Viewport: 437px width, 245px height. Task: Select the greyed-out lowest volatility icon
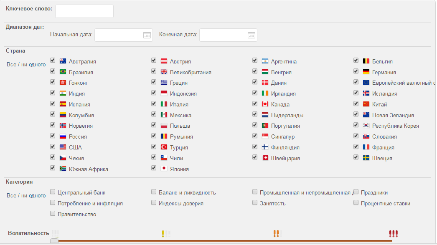coord(56,233)
